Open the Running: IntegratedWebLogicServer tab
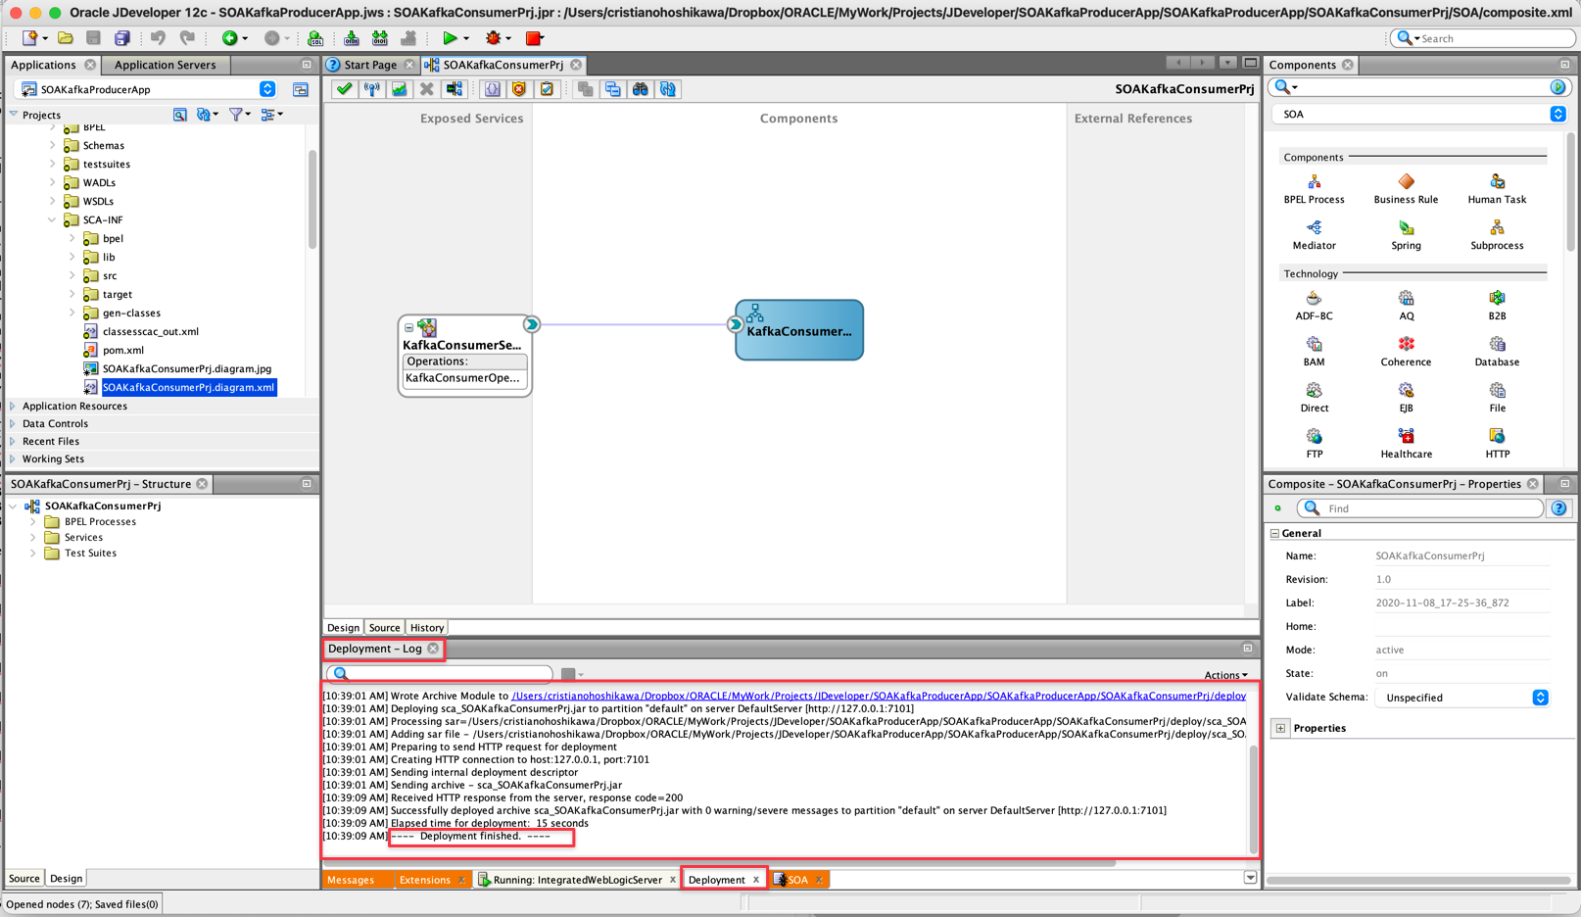 point(577,880)
